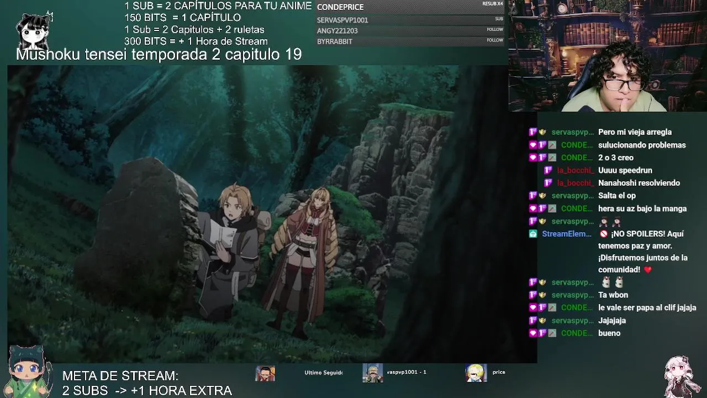
Task: Click the 'FOLLOW' tag beside BYRRABBIT
Action: click(495, 40)
